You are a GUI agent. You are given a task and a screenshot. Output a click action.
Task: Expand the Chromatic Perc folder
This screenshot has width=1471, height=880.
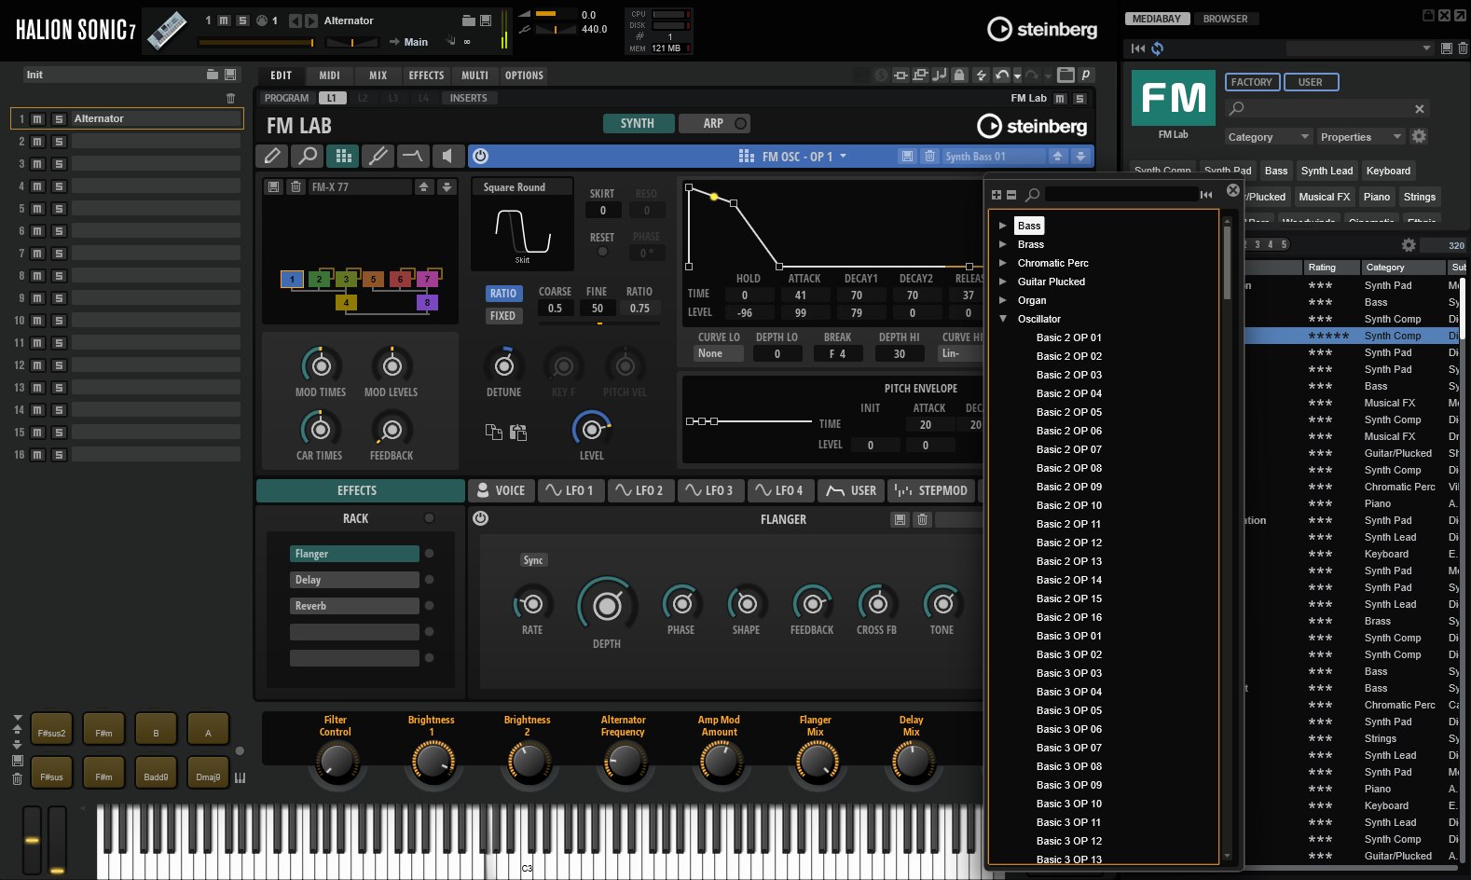(x=1003, y=263)
